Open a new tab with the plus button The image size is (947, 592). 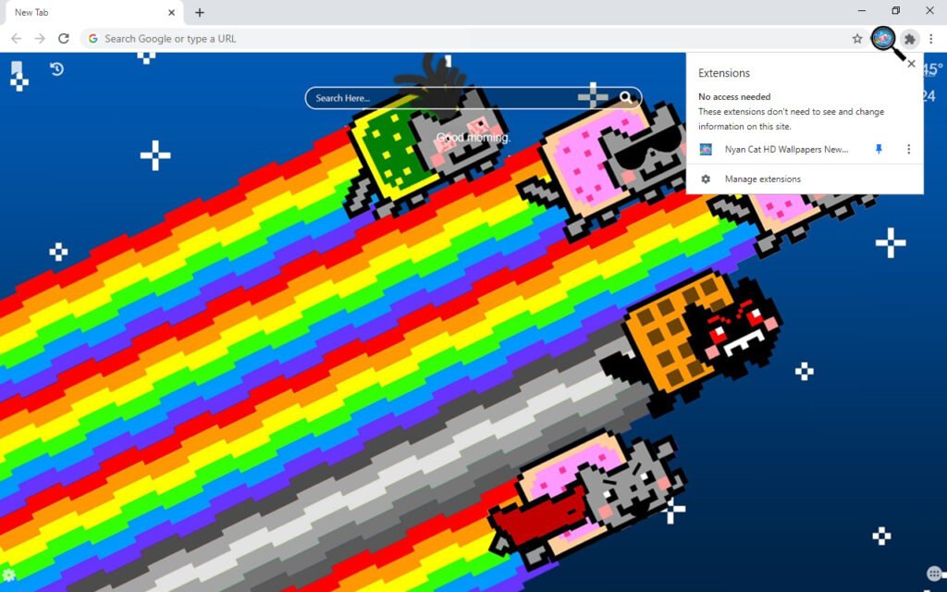point(200,12)
